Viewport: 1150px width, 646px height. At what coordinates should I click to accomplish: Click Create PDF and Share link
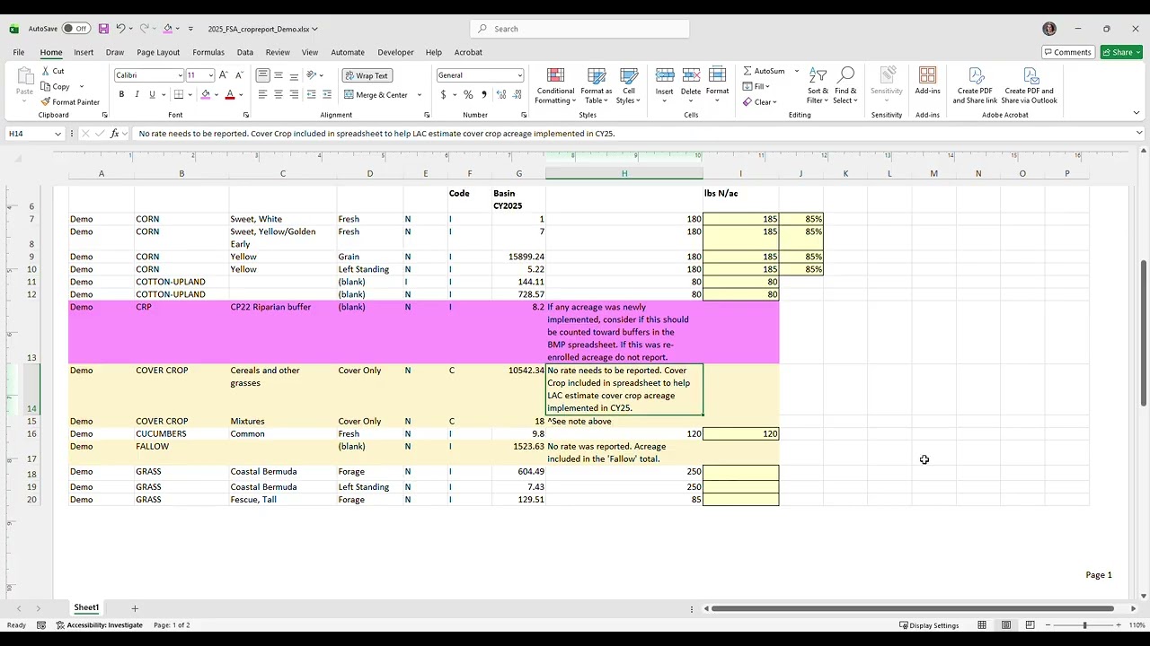coord(975,86)
